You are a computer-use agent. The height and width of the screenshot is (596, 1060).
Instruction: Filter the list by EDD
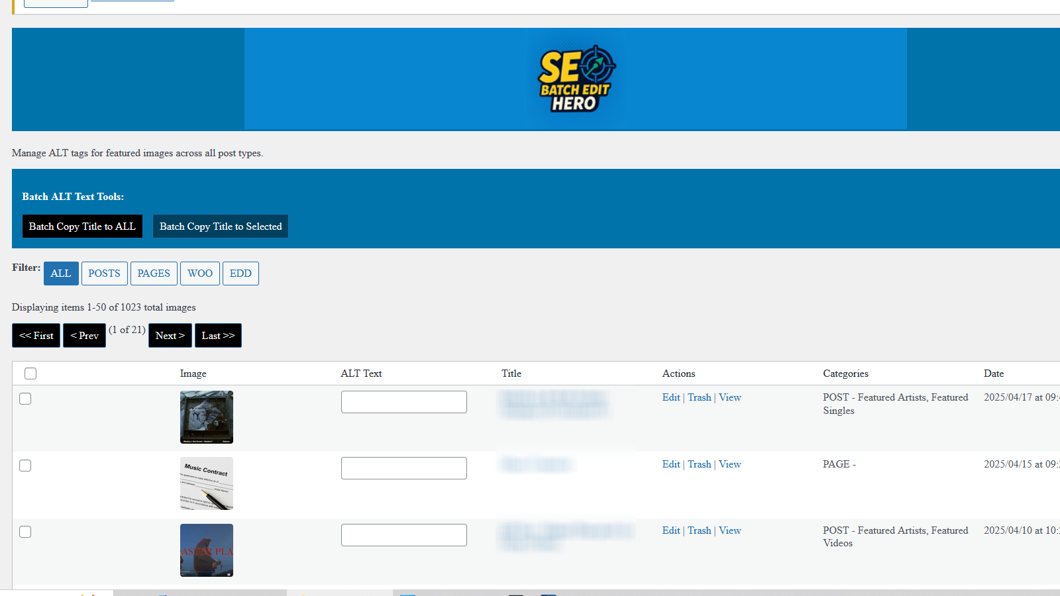240,273
